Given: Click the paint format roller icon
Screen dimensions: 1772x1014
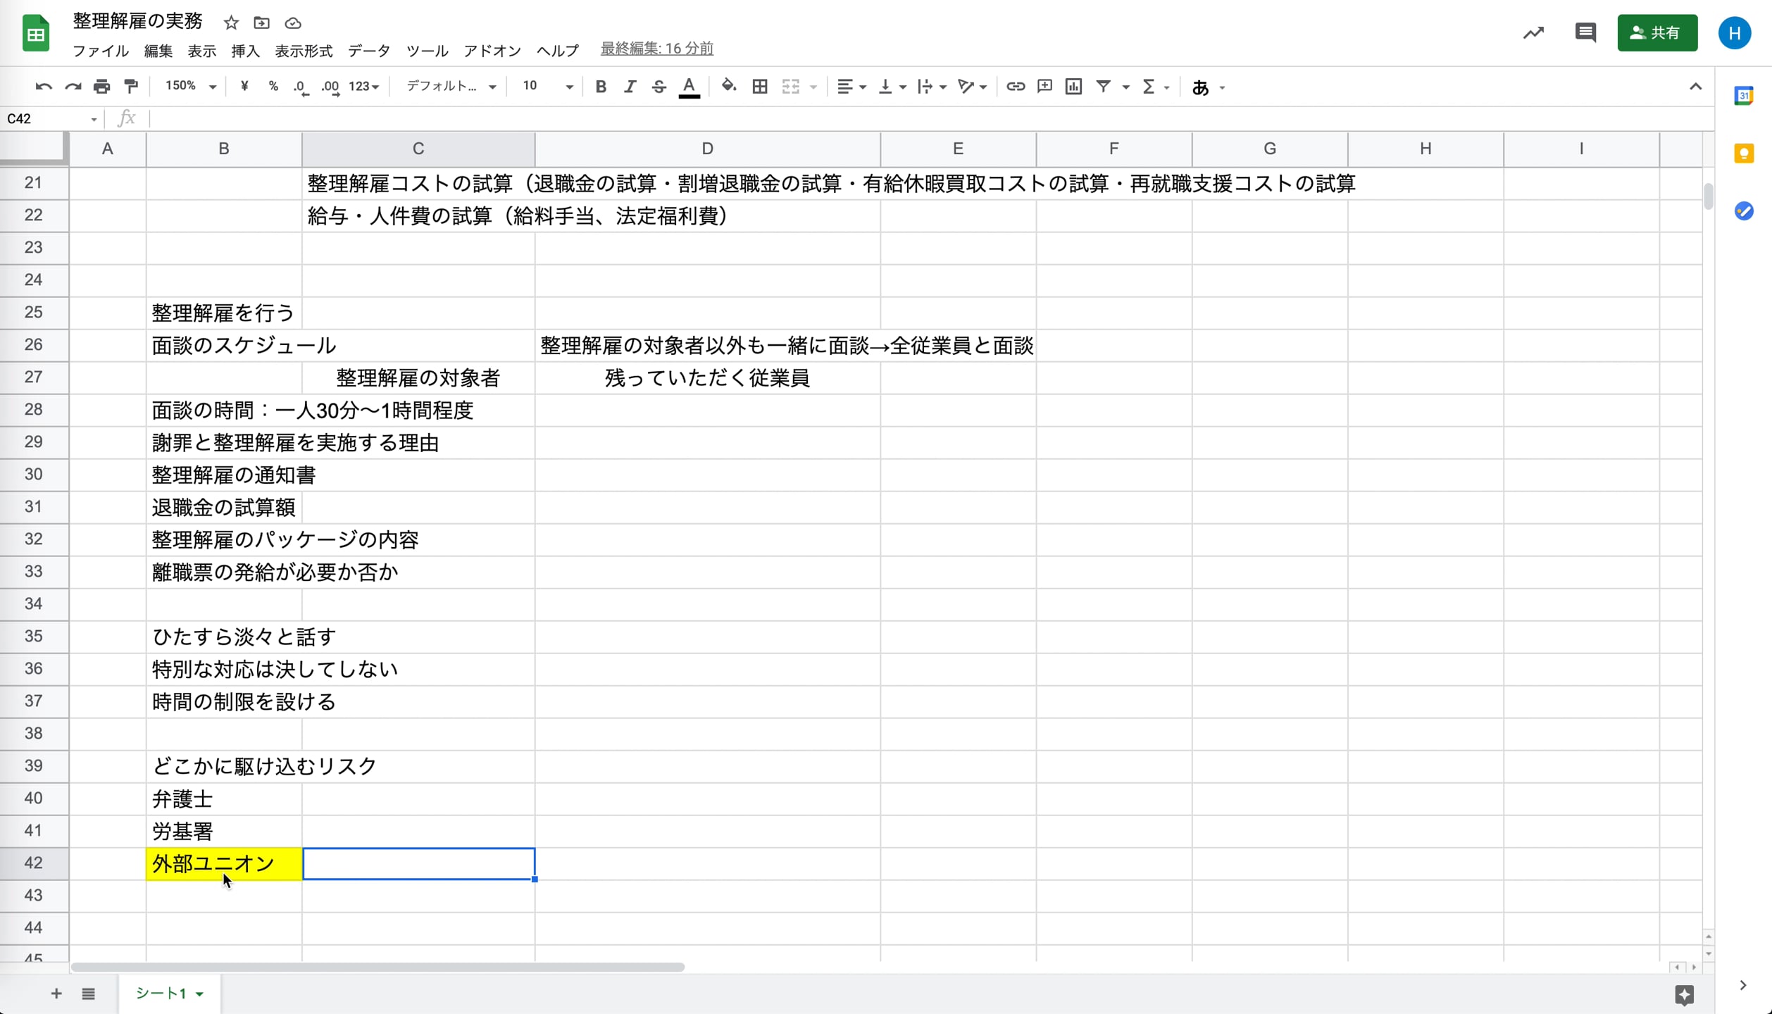Looking at the screenshot, I should click(x=131, y=87).
